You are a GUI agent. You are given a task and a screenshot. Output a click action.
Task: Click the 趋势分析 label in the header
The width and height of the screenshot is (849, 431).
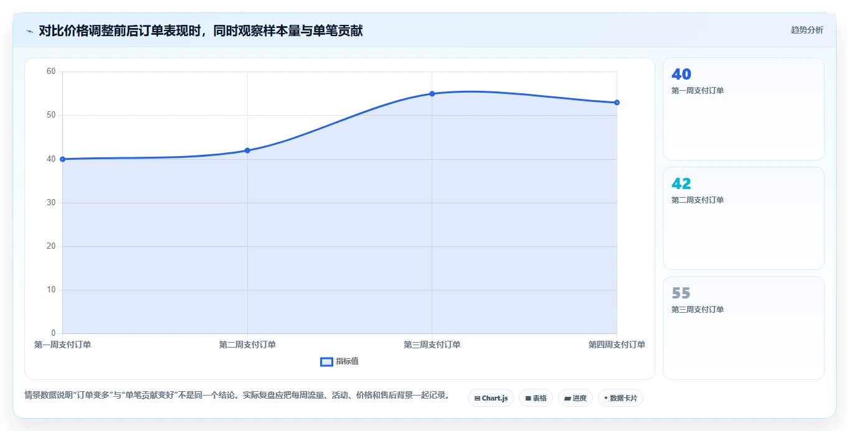[x=807, y=30]
